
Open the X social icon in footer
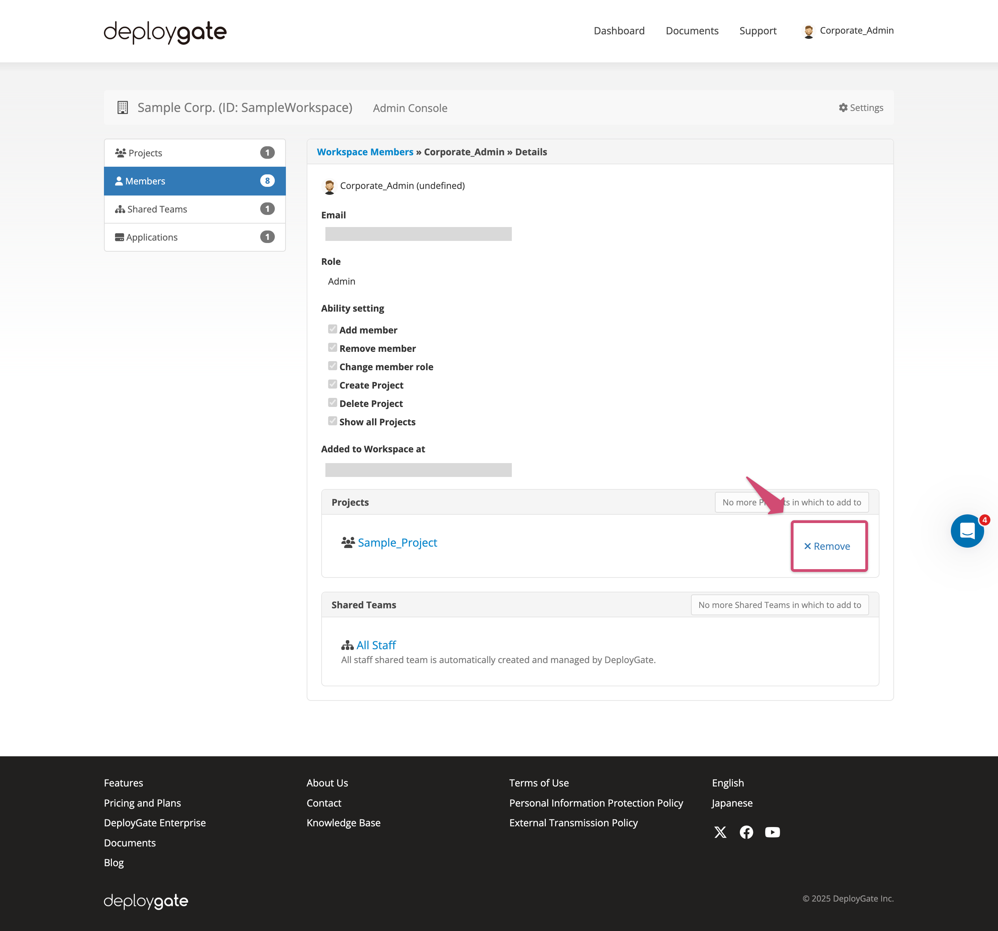click(x=720, y=832)
